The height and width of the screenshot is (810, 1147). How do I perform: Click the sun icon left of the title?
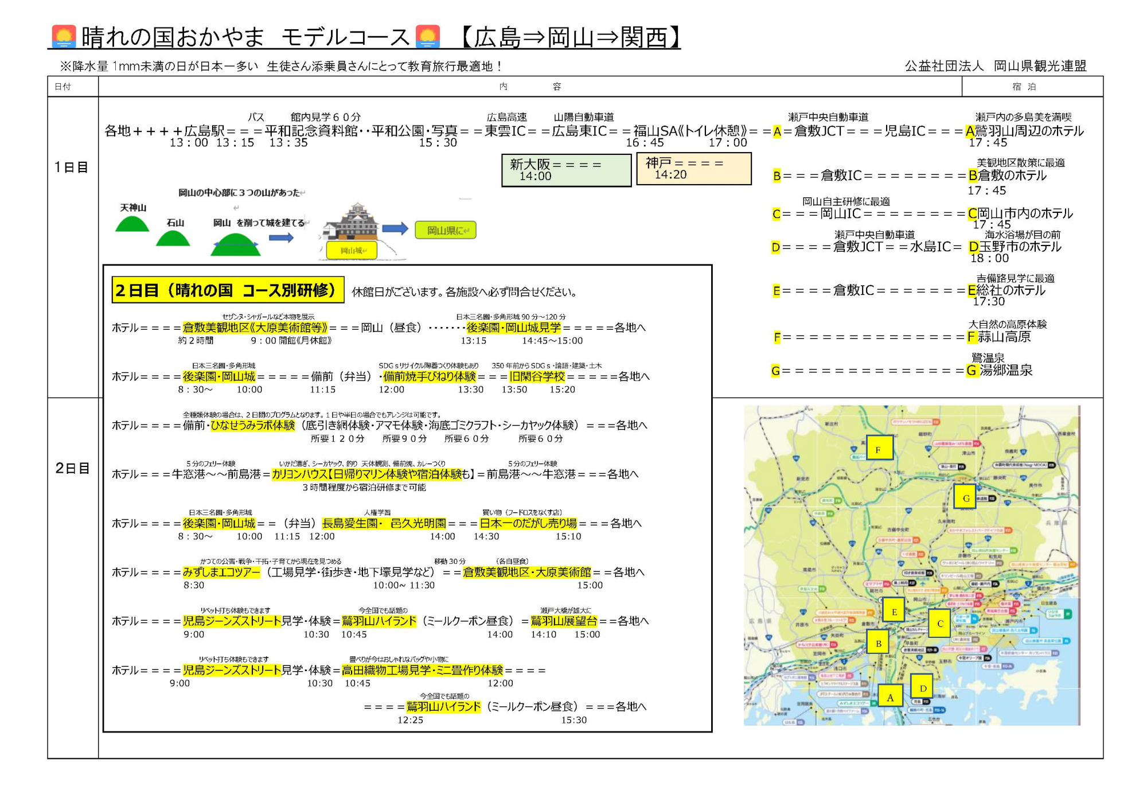coord(64,36)
